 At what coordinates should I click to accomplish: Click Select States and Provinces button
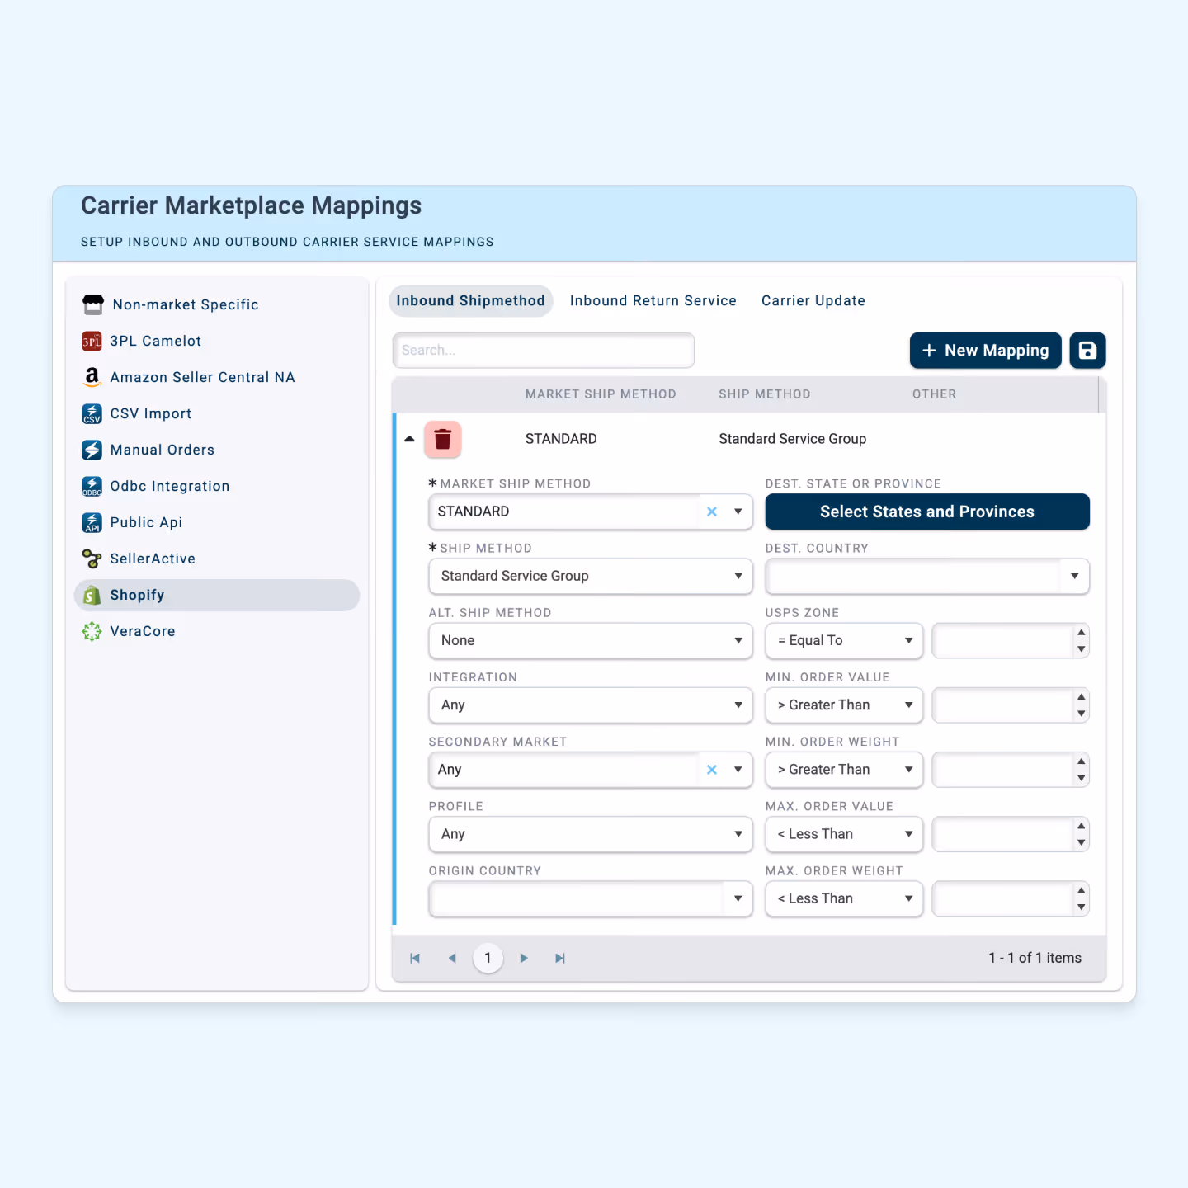coord(927,511)
